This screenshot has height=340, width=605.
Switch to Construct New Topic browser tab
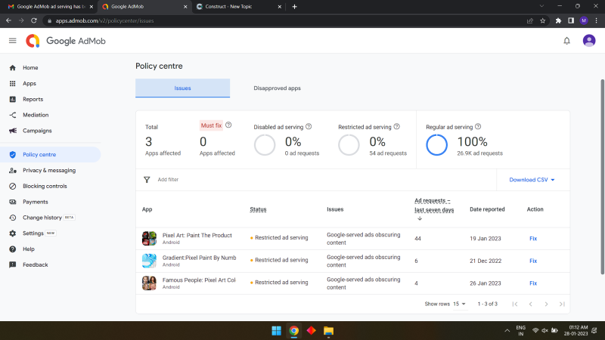(239, 7)
